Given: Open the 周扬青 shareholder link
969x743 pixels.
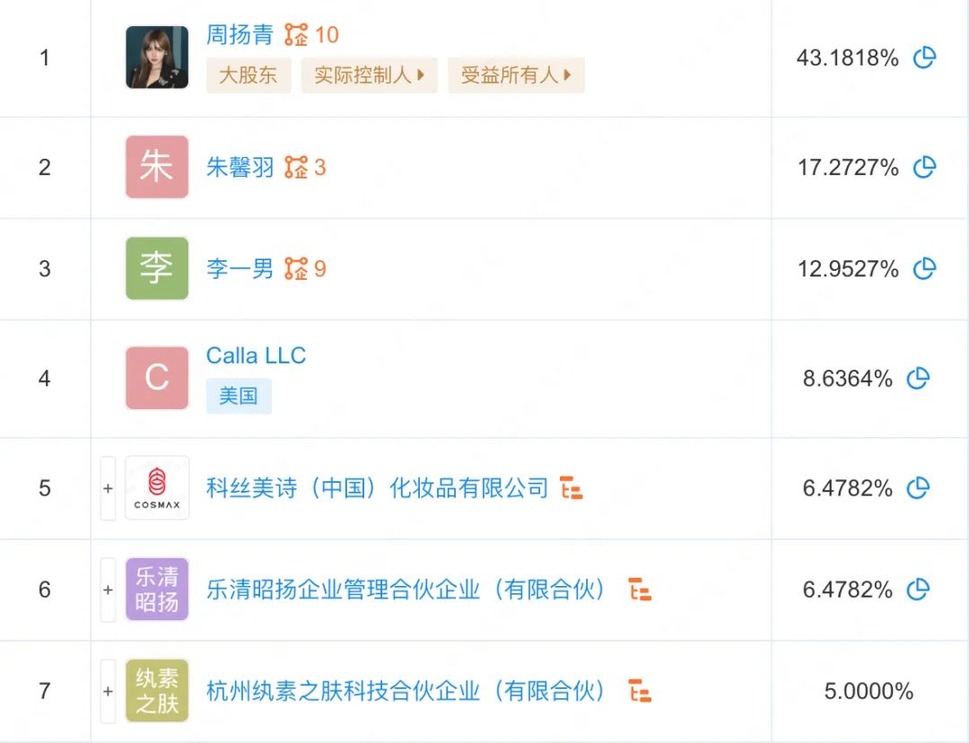Looking at the screenshot, I should (240, 34).
